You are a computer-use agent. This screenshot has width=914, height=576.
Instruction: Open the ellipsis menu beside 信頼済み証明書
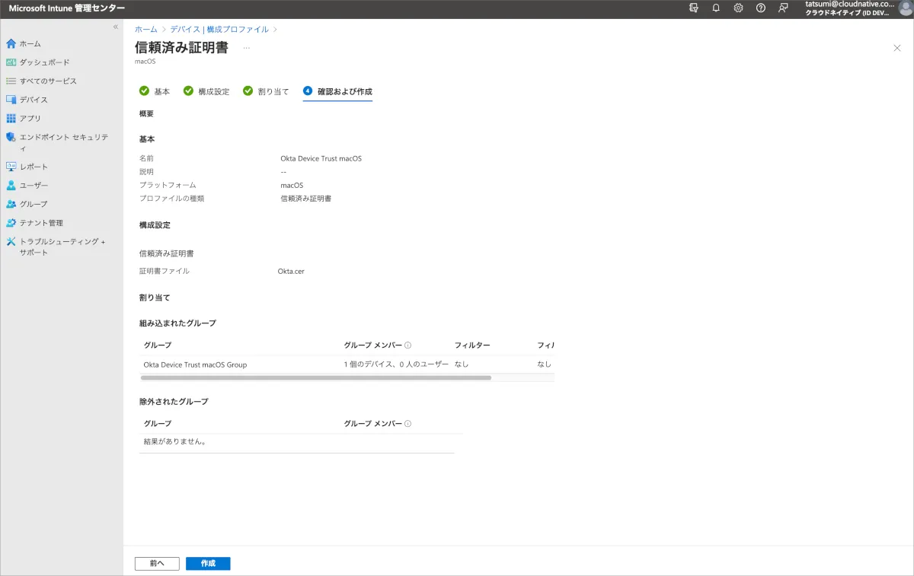(x=246, y=48)
